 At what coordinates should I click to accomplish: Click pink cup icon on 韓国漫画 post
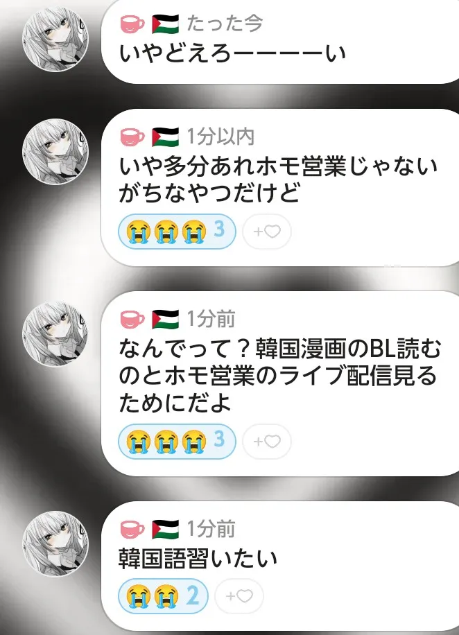point(132,319)
